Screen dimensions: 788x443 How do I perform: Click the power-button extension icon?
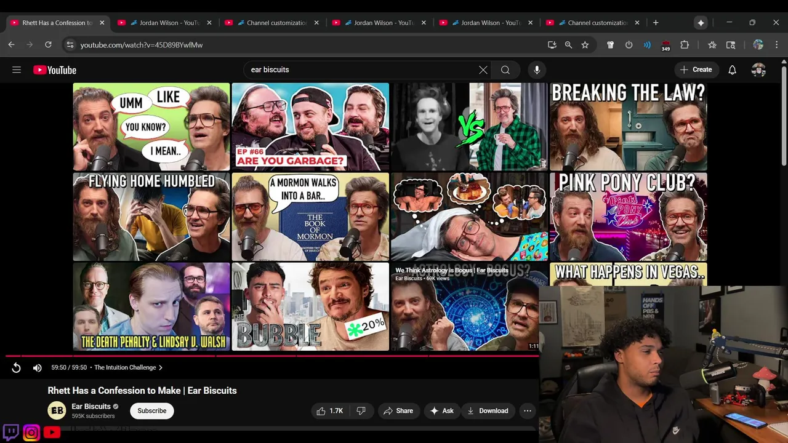tap(629, 45)
